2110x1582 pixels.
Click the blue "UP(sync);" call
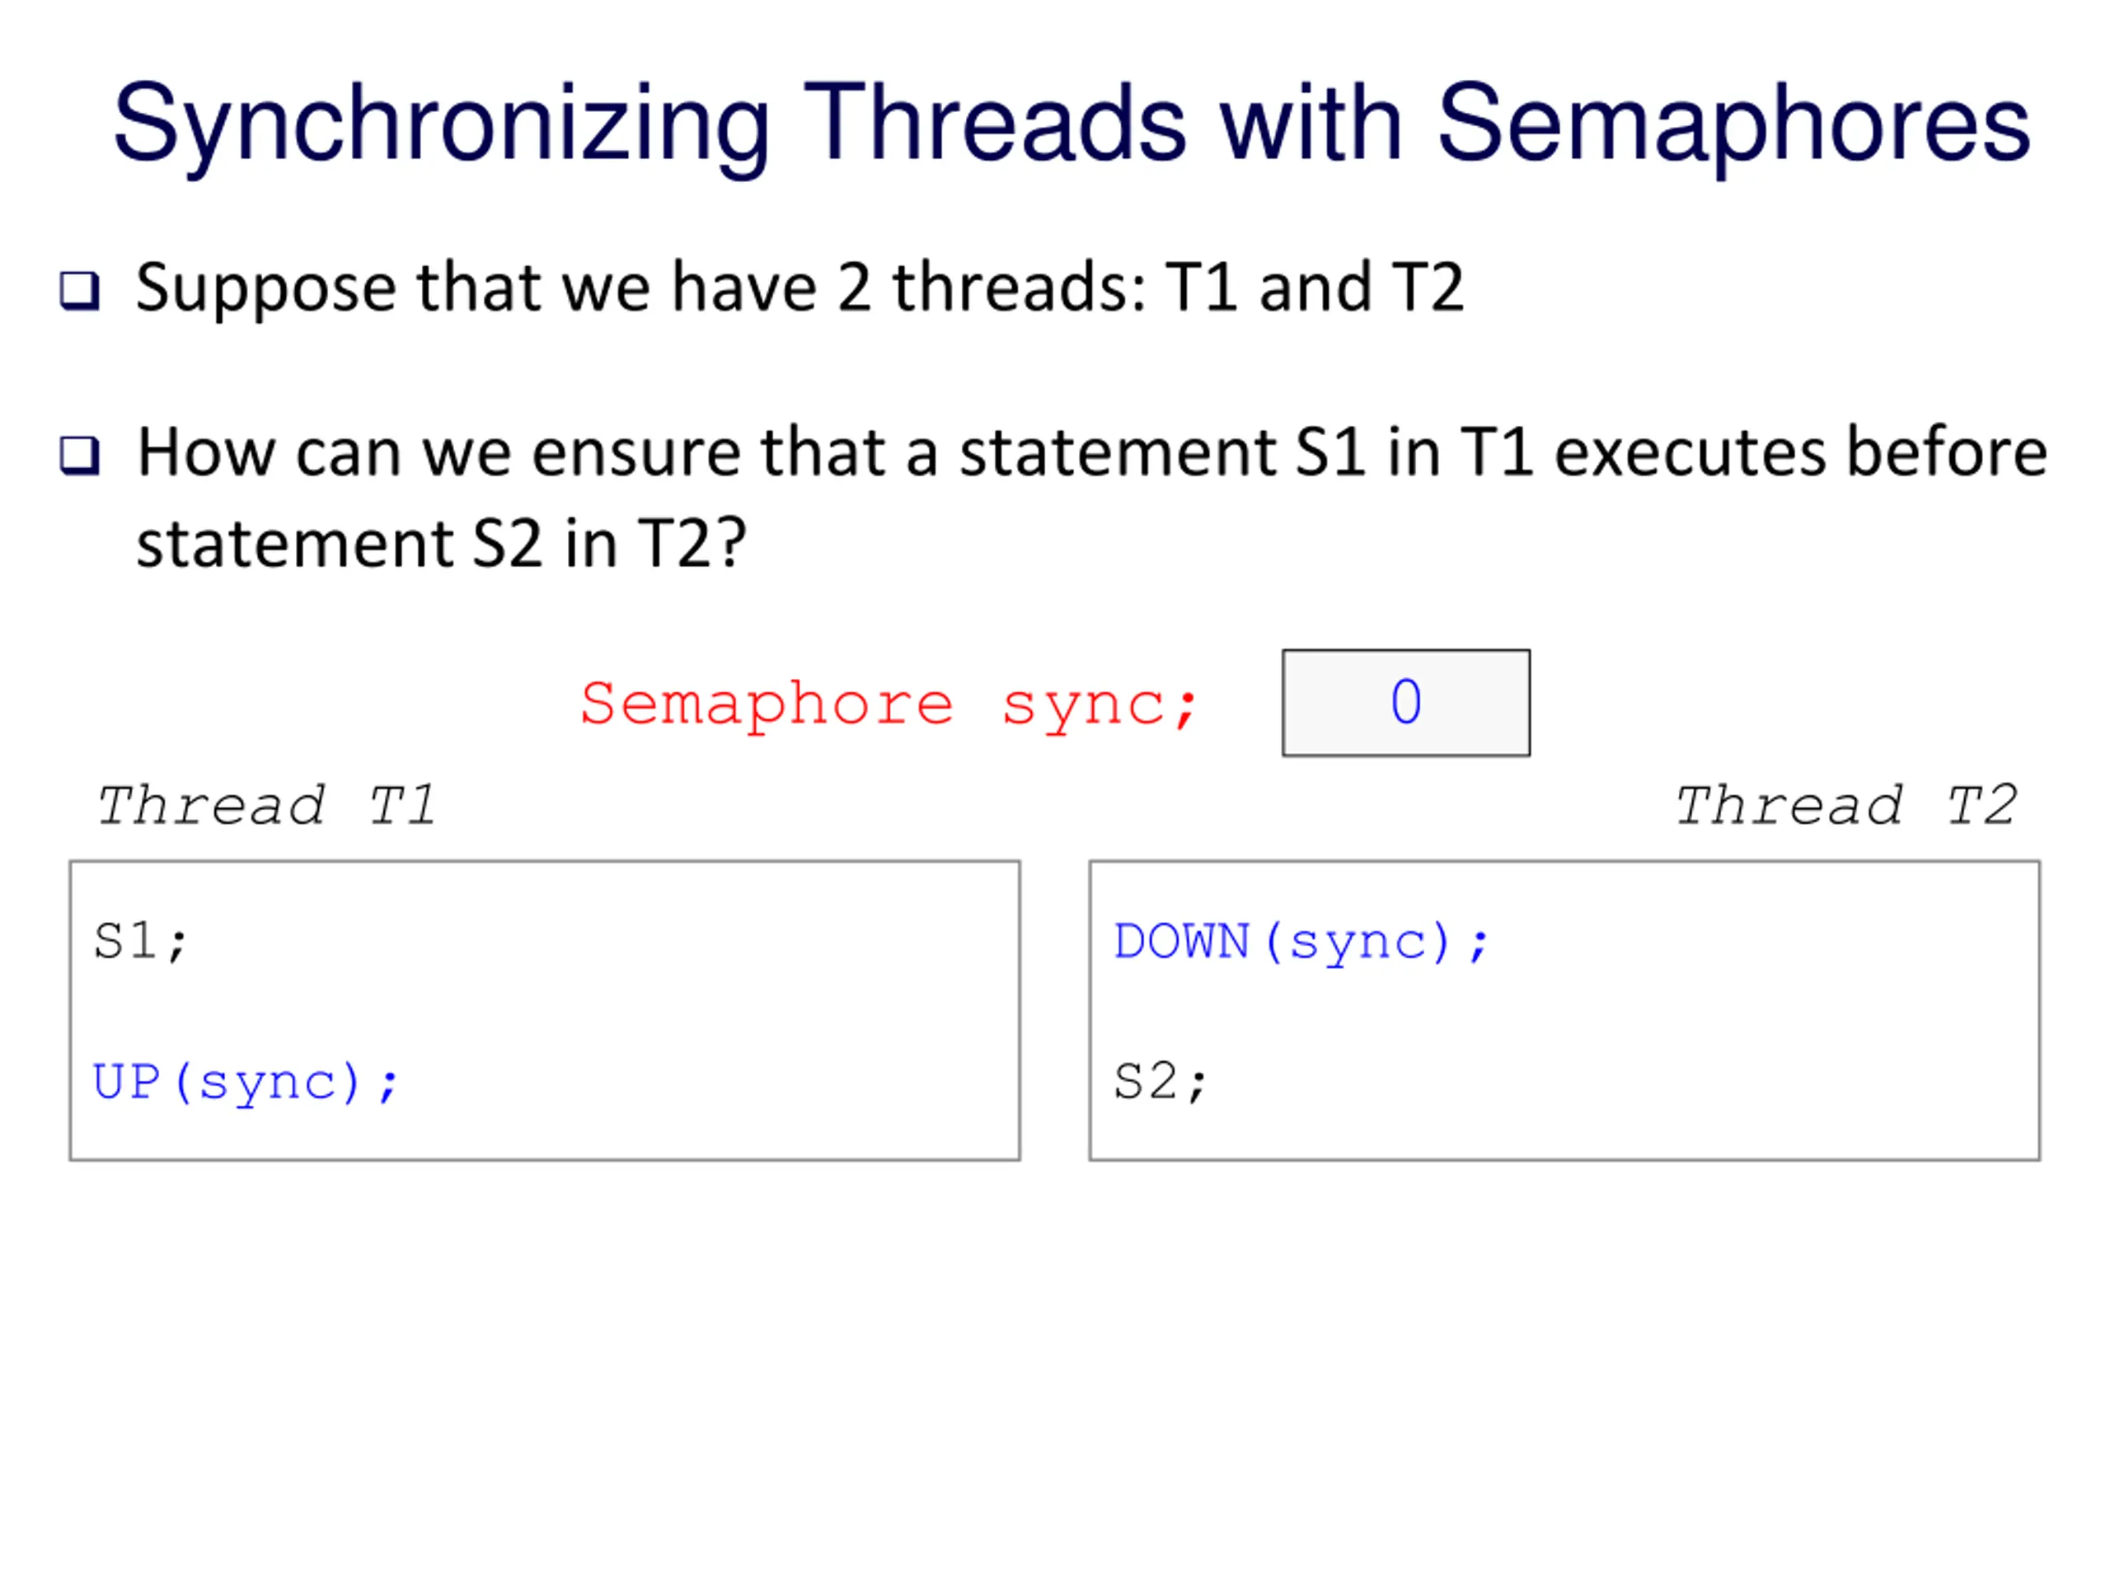(x=245, y=1083)
